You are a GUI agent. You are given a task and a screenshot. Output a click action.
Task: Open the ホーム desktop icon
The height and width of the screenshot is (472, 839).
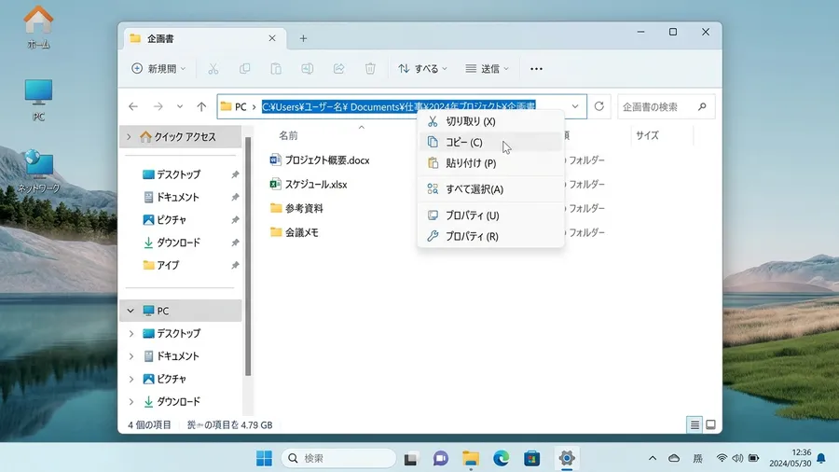point(38,27)
